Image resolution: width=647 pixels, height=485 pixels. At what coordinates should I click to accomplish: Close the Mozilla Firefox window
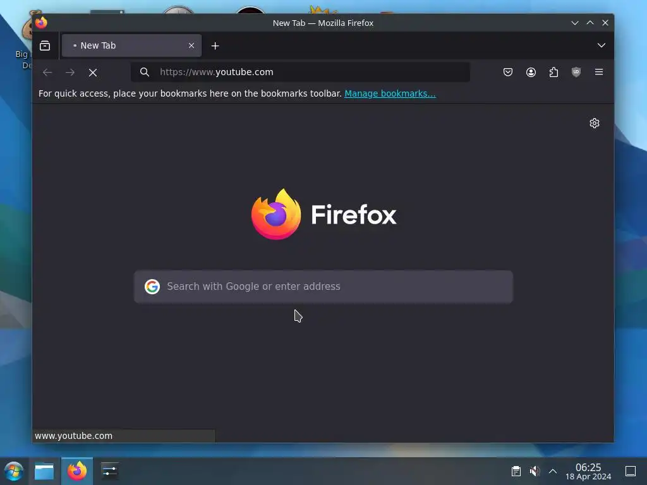605,23
